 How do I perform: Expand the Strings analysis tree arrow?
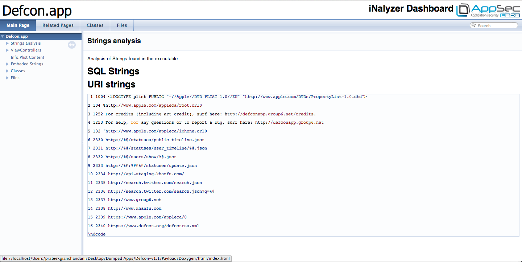click(x=7, y=43)
